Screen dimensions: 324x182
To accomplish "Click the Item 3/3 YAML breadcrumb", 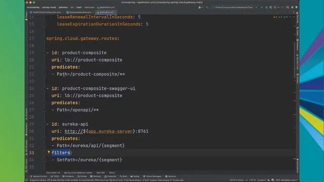I will click(100, 173).
